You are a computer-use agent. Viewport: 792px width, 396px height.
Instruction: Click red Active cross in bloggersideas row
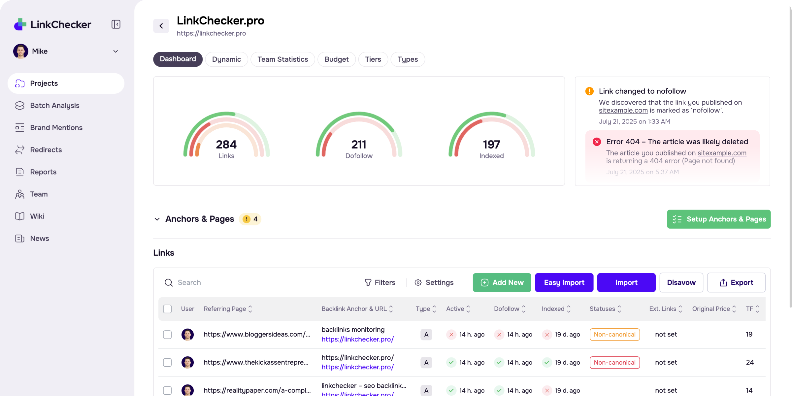451,335
